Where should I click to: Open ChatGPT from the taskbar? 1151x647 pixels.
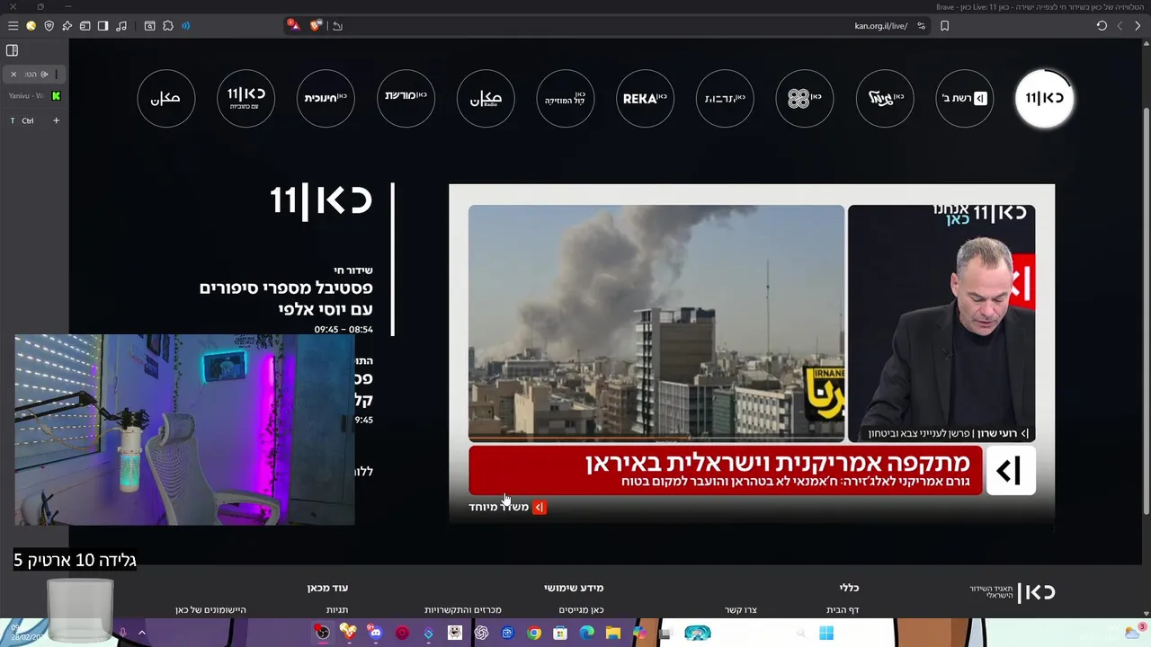(x=481, y=634)
